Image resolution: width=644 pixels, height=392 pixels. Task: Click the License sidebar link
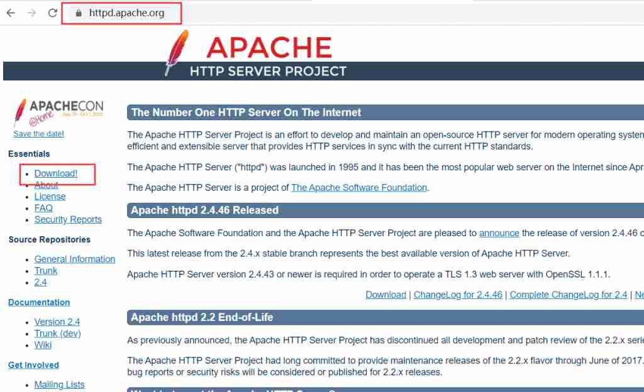coord(50,196)
